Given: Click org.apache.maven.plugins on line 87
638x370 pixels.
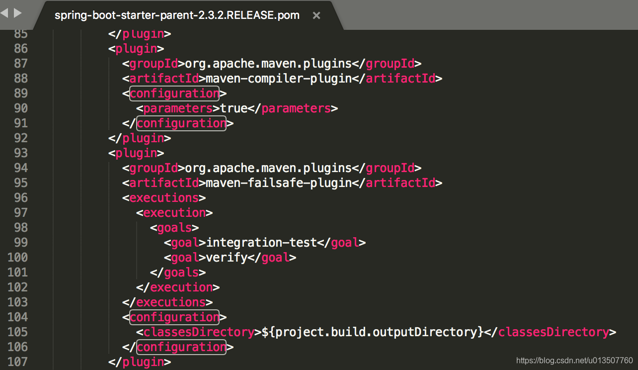Looking at the screenshot, I should click(268, 64).
